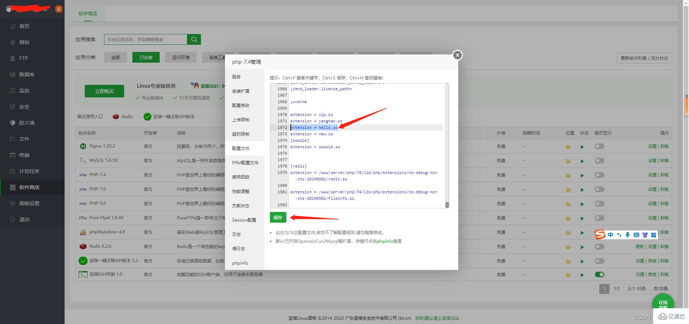Click the Redis cube icon in recent entries
Screen dimensions: 689x324
[116, 117]
